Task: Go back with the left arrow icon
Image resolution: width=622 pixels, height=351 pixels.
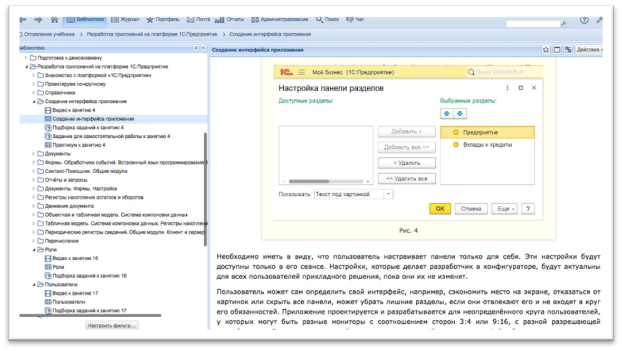Action: 23,20
